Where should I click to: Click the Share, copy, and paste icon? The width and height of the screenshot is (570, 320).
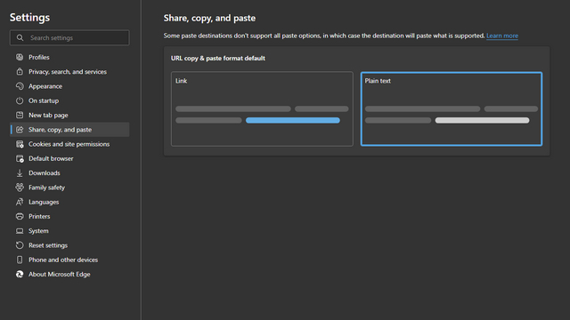20,130
